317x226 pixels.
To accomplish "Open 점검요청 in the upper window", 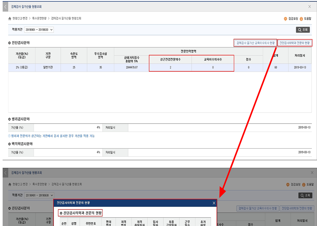I will pyautogui.click(x=291, y=19).
